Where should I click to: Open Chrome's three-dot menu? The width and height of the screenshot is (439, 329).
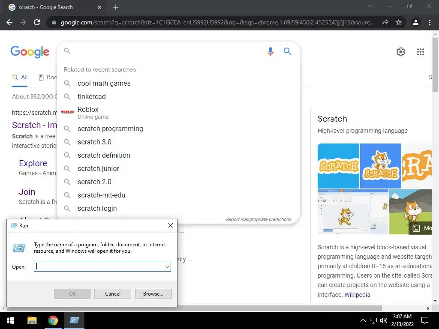click(x=430, y=22)
